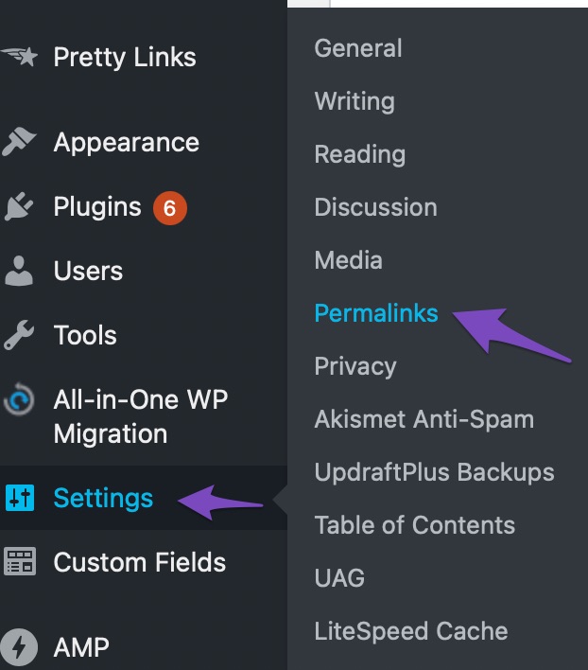
Task: Click the Custom Fields grid icon
Action: (20, 561)
